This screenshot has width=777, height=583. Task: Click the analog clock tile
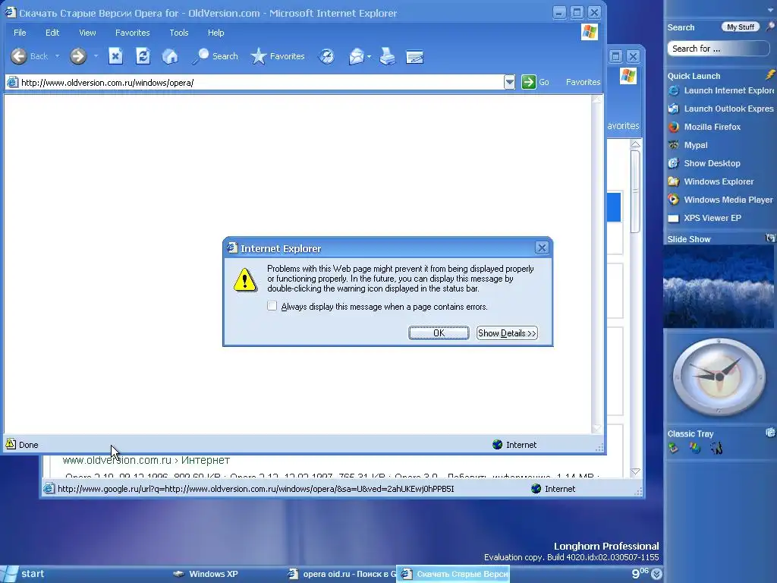719,377
